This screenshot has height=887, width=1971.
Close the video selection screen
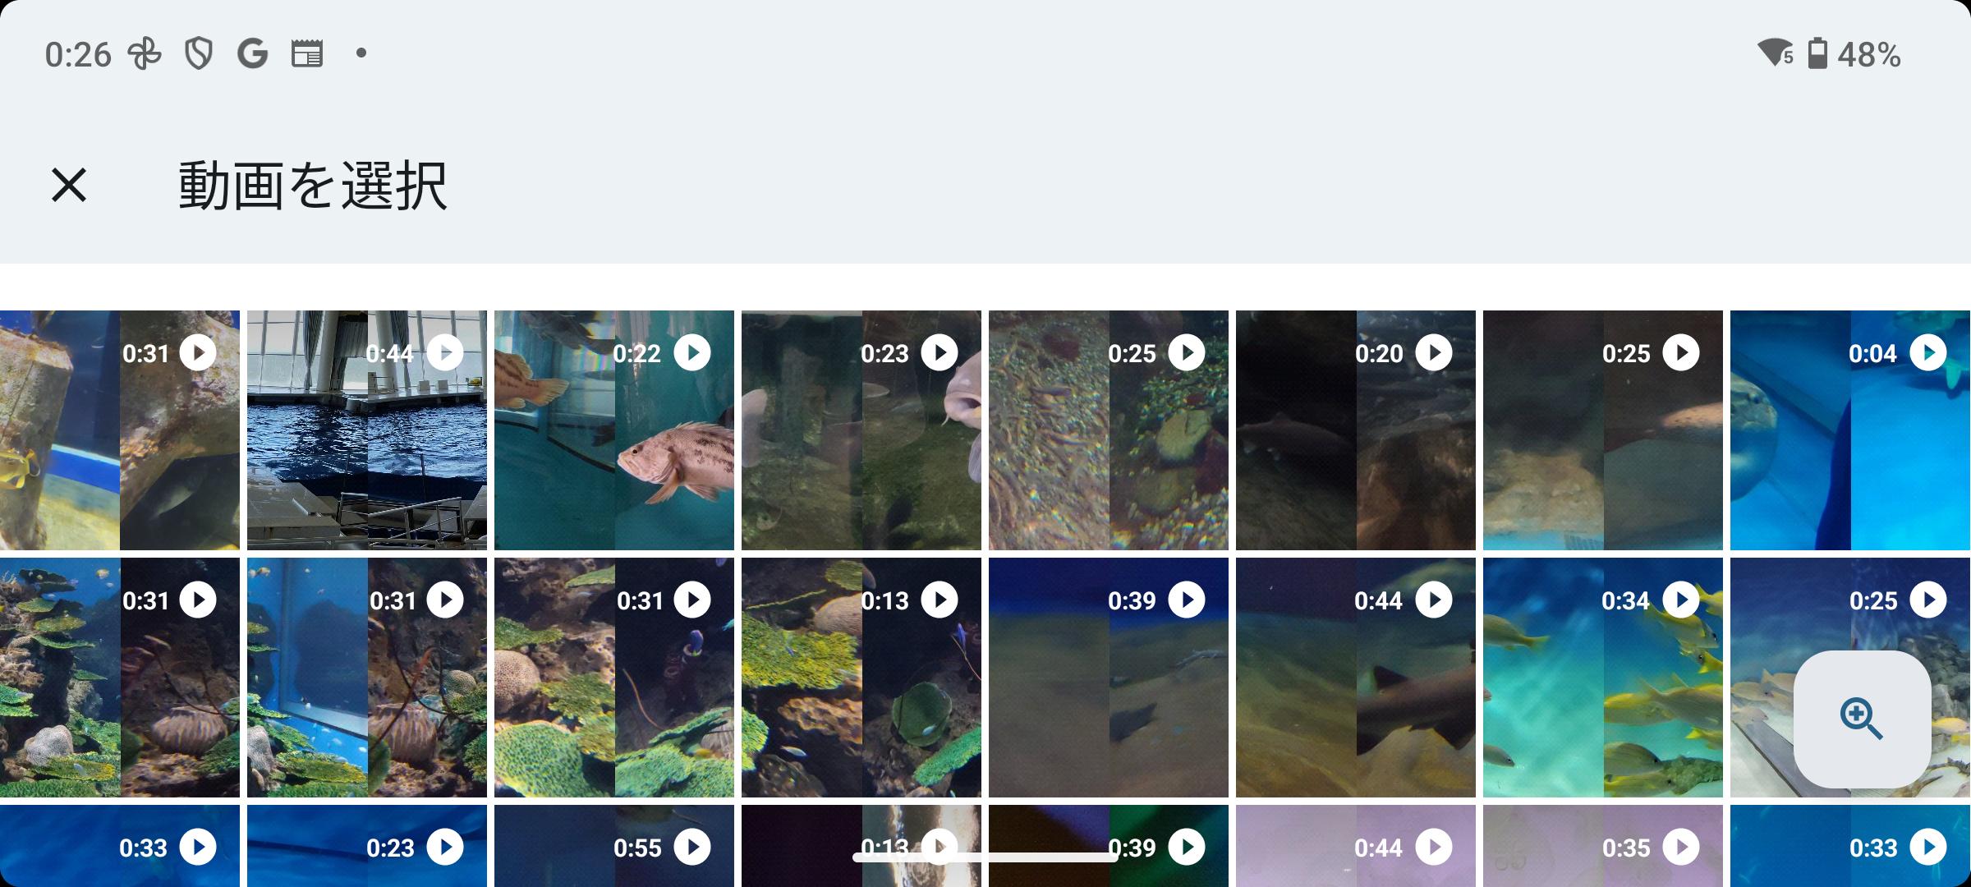coord(69,185)
